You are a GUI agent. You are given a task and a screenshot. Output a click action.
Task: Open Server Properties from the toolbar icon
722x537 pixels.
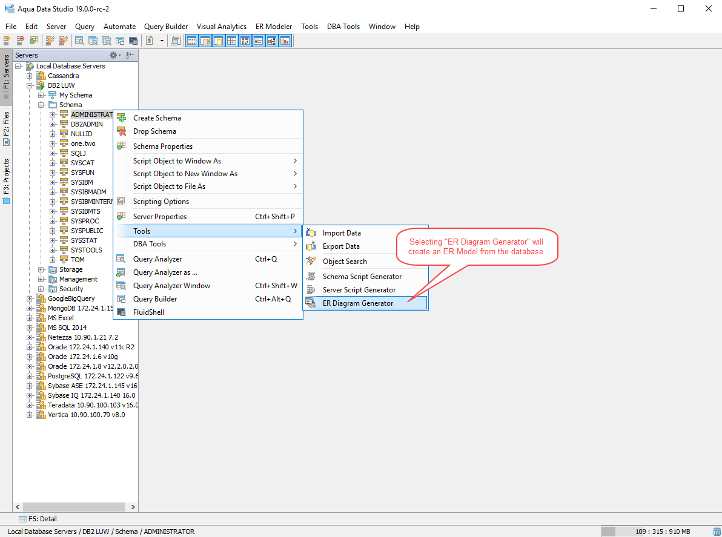click(33, 41)
